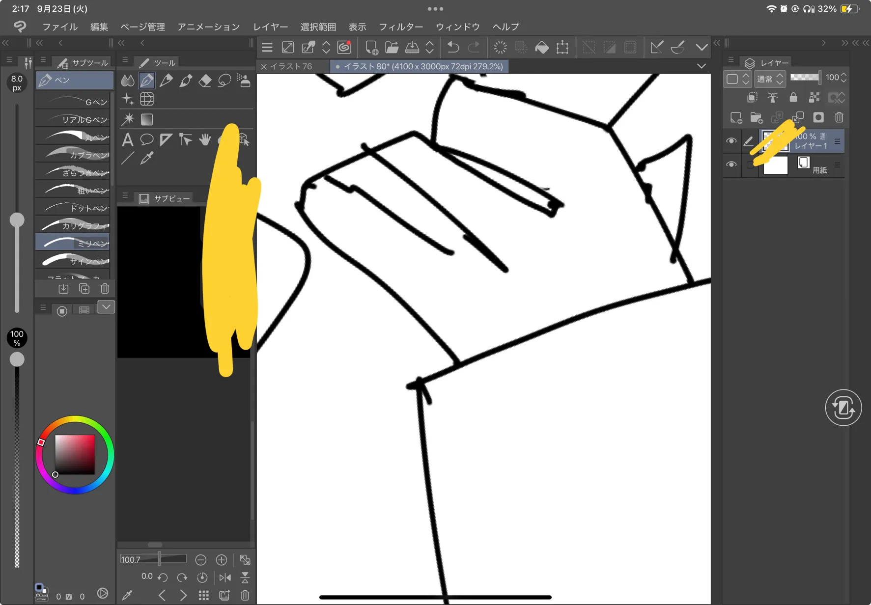871x605 pixels.
Task: Toggle Set as Reference Layer lighthouse icon
Action: pyautogui.click(x=773, y=97)
